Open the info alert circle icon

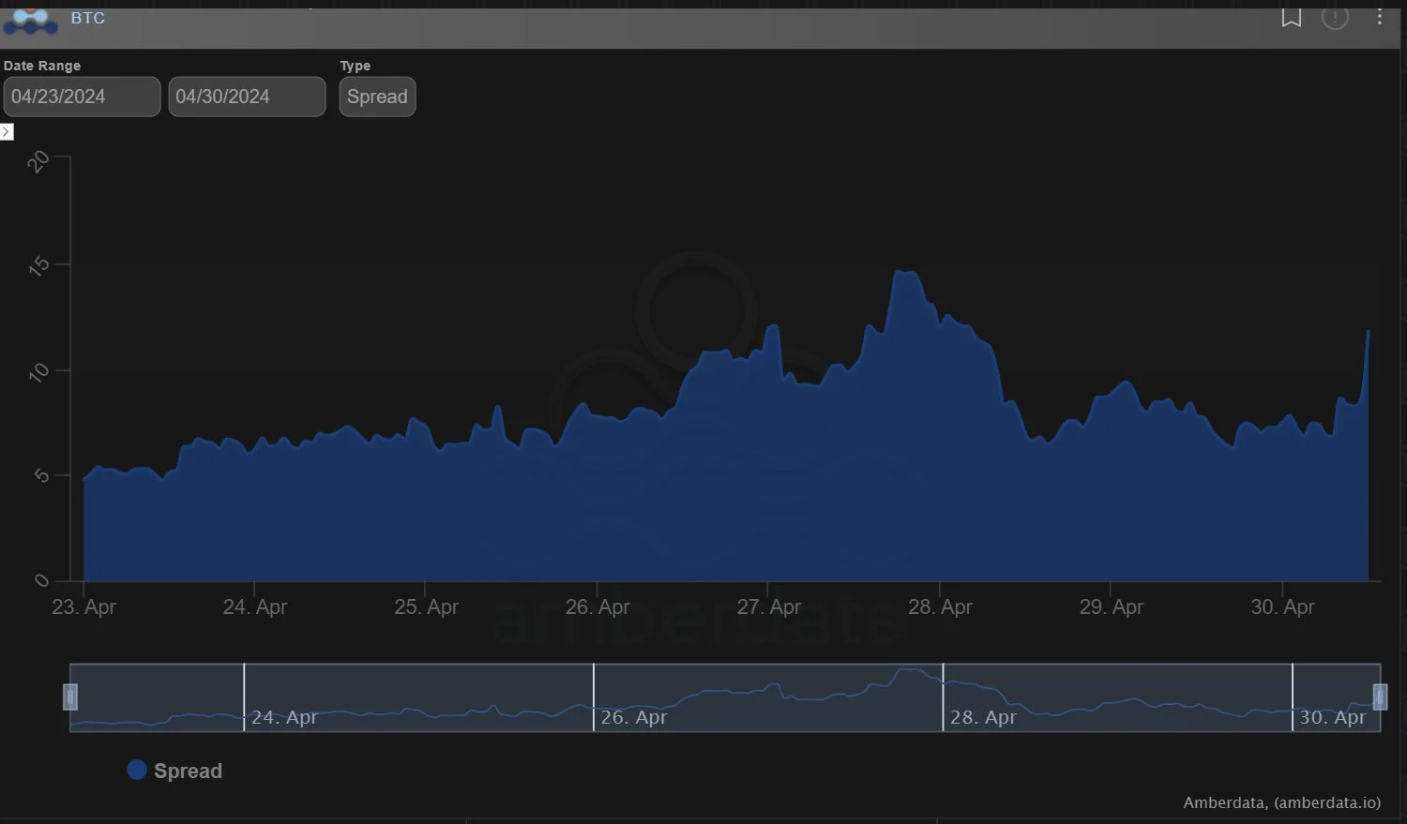pyautogui.click(x=1335, y=17)
